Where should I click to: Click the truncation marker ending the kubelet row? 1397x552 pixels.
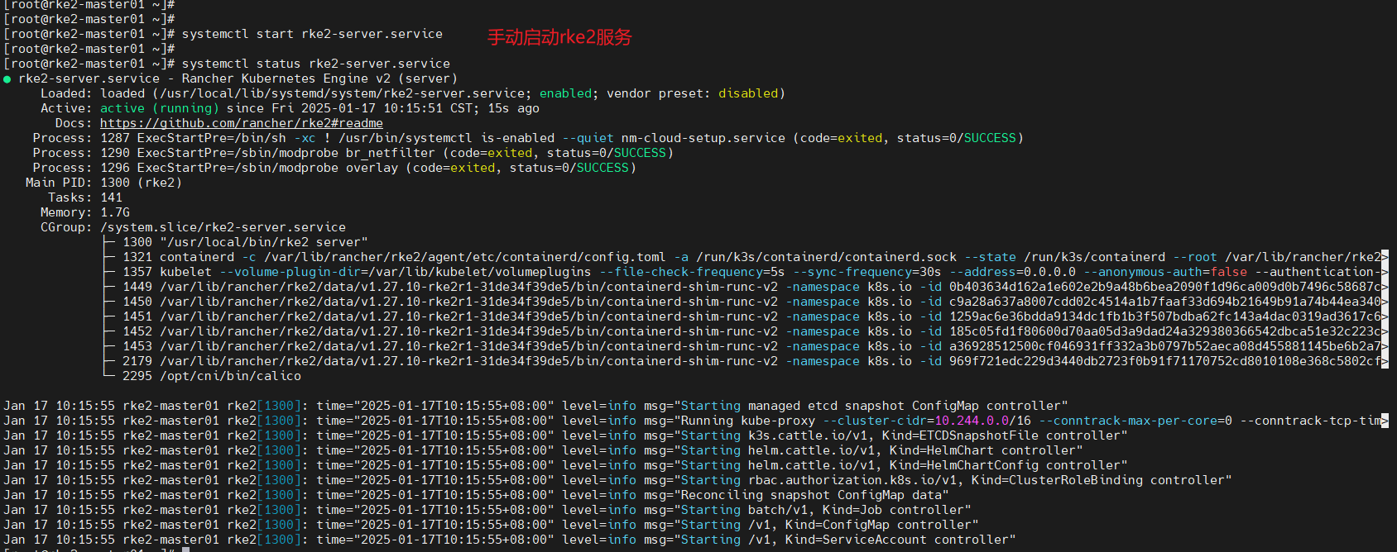(x=1385, y=273)
